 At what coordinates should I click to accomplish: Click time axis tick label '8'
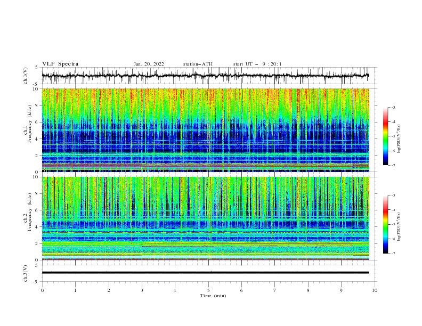click(x=308, y=290)
